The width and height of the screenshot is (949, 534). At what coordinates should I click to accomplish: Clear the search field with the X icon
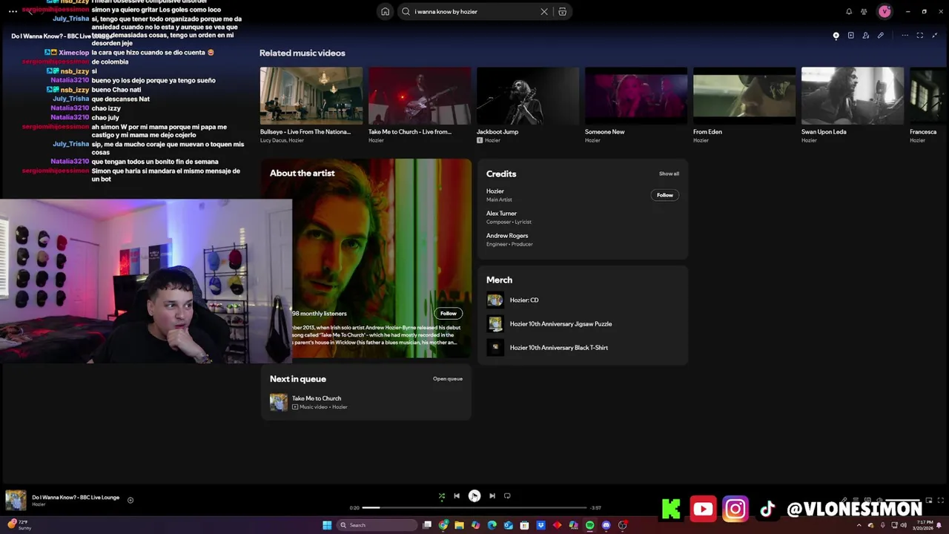coord(544,12)
